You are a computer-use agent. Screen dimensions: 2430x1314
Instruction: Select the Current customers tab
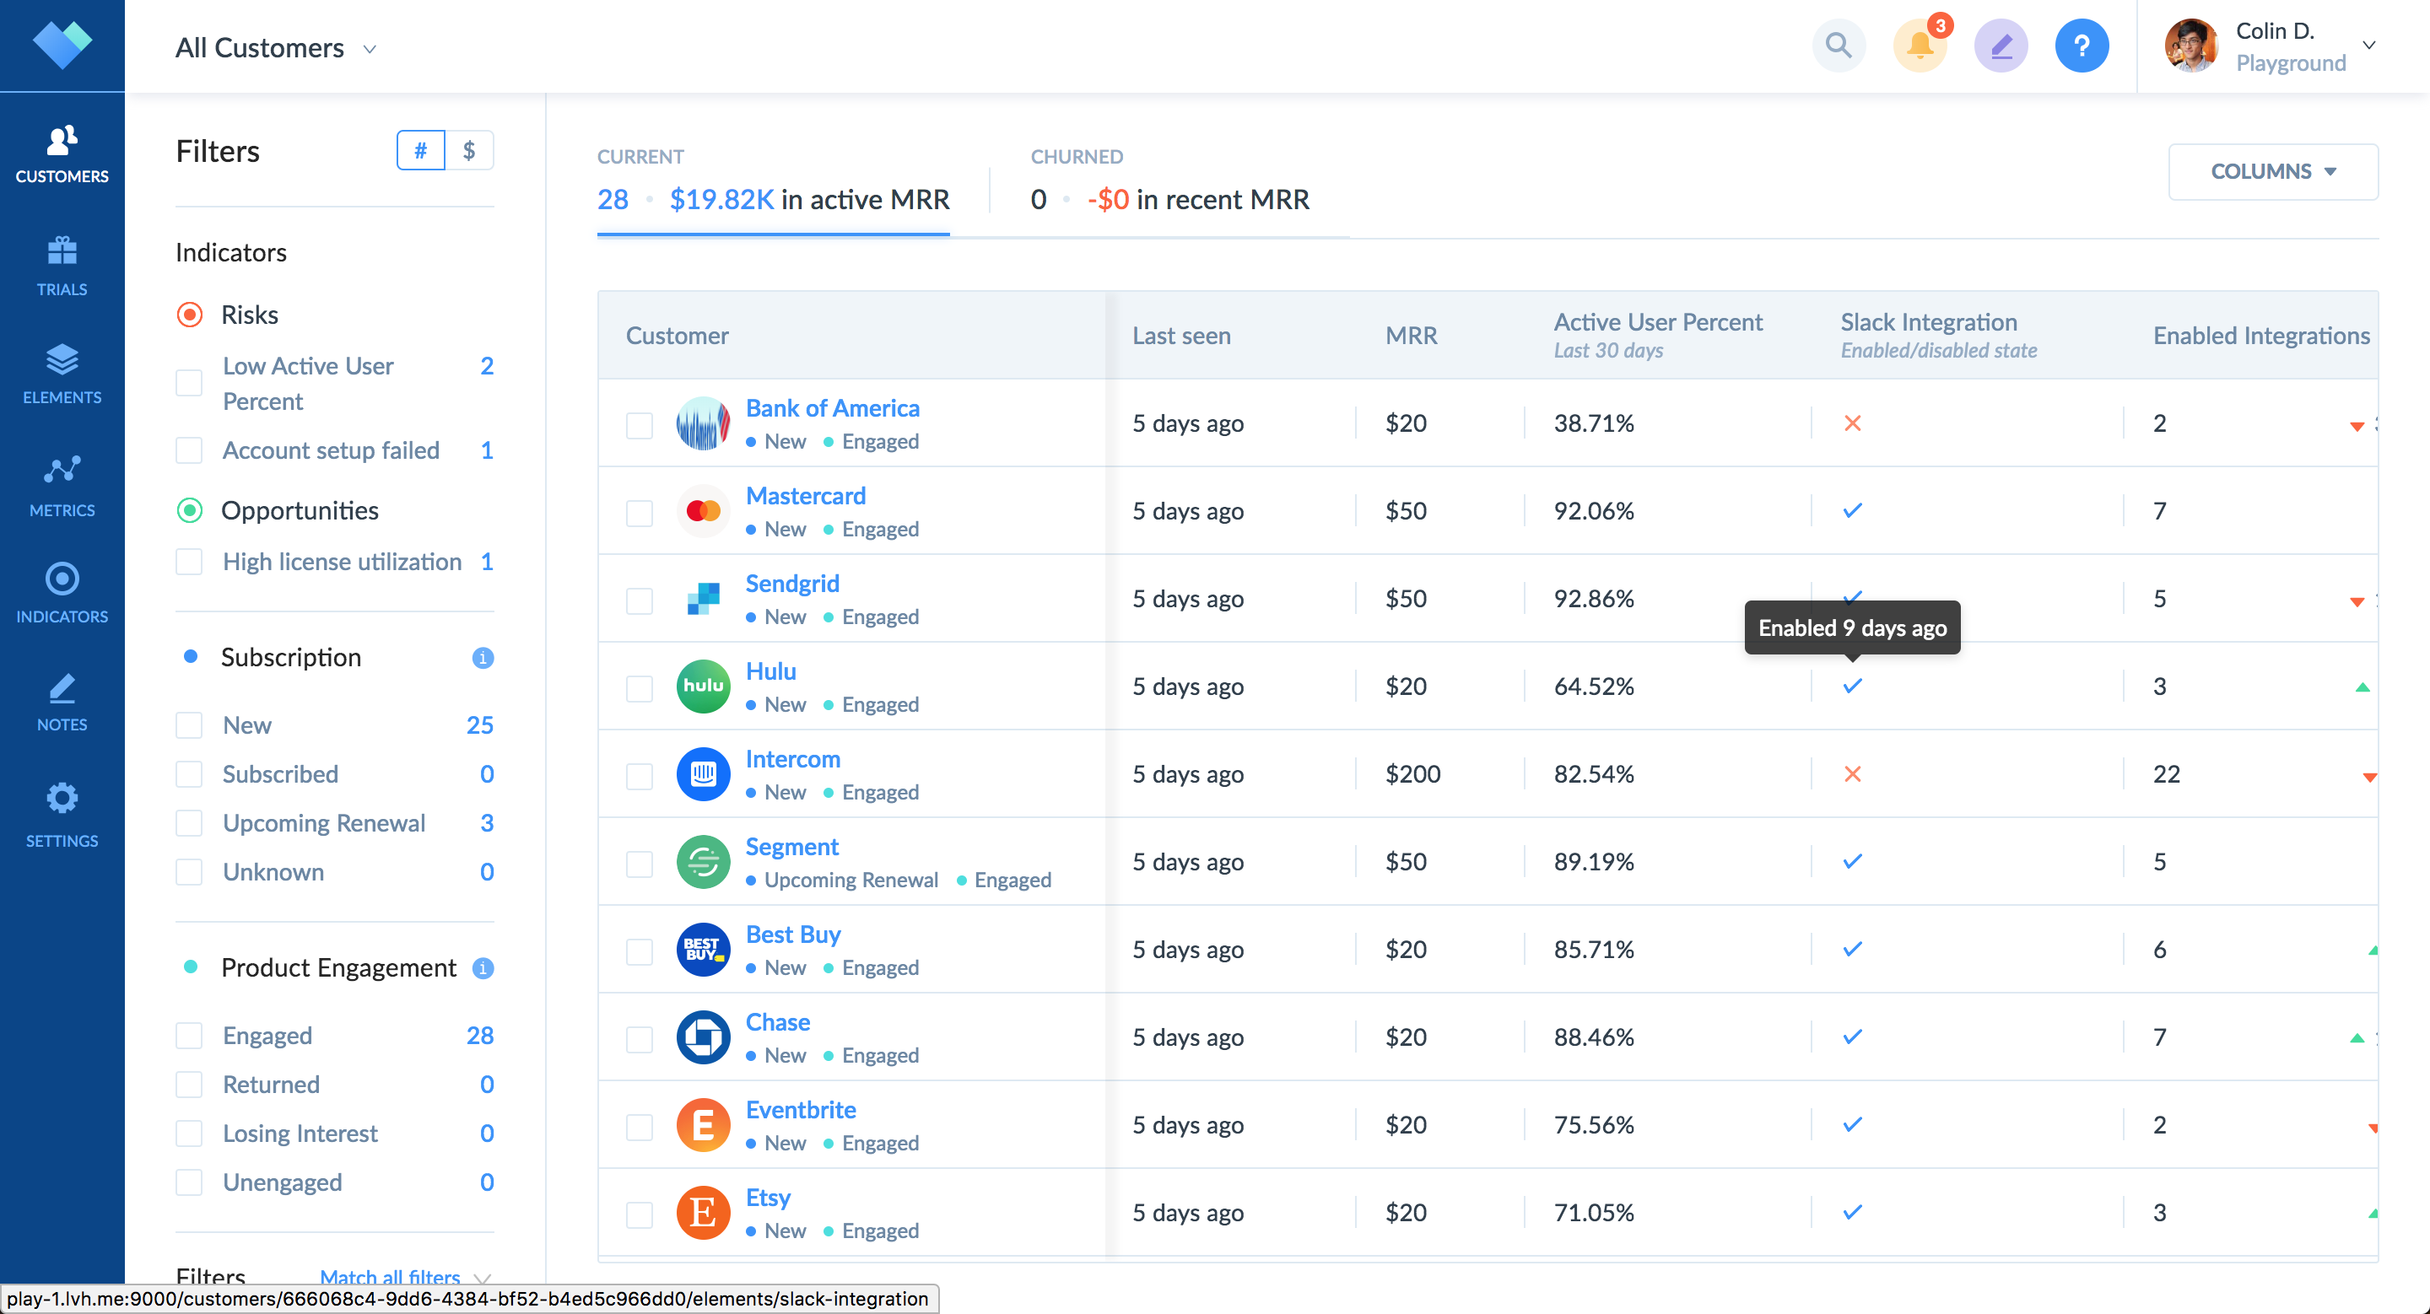tap(773, 182)
